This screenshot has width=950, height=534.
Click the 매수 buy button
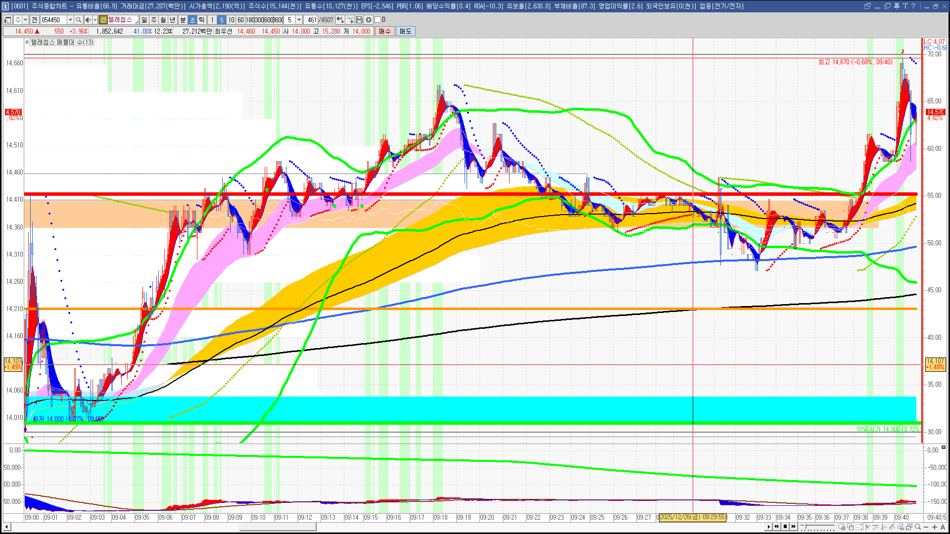(x=385, y=31)
